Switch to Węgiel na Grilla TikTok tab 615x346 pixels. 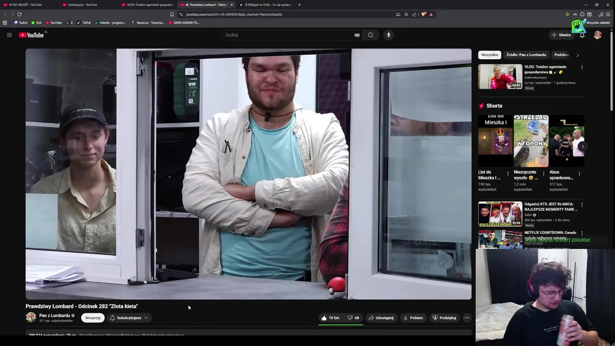point(266,5)
